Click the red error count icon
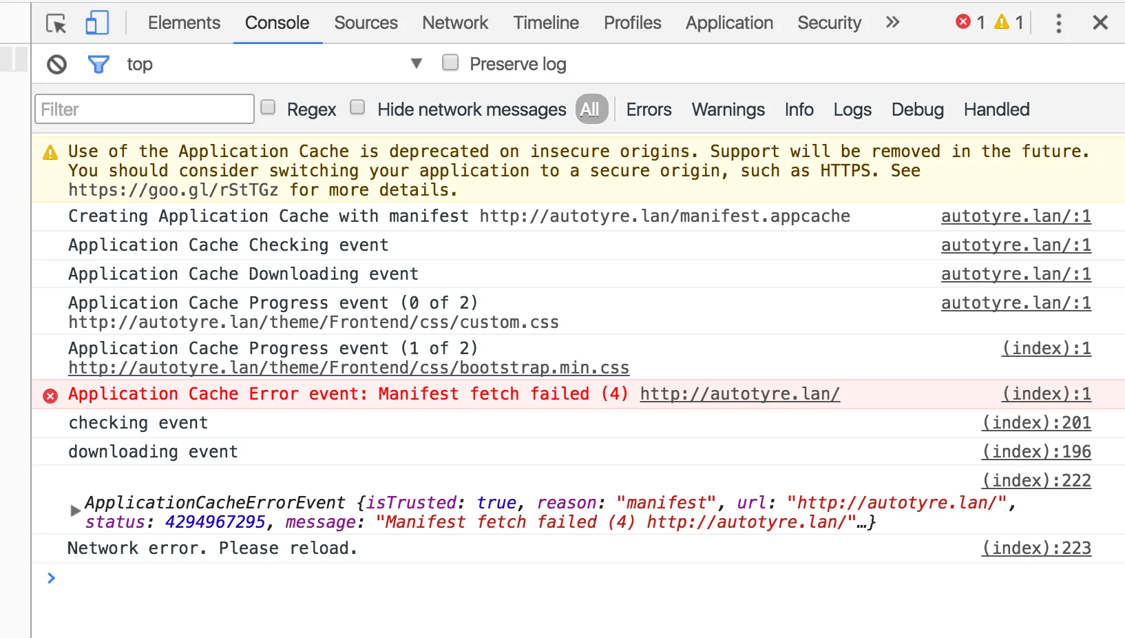The height and width of the screenshot is (638, 1125). pos(963,23)
